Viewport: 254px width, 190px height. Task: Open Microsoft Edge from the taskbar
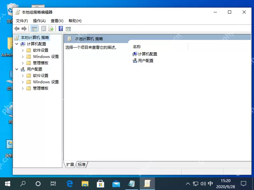(x=69, y=183)
